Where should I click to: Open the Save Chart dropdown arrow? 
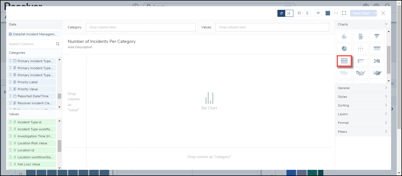pyautogui.click(x=375, y=13)
